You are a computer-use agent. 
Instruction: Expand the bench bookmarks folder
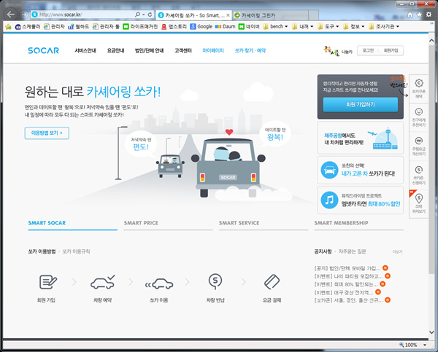point(275,26)
